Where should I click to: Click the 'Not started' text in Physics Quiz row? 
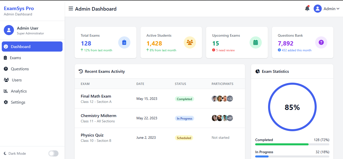point(220,138)
